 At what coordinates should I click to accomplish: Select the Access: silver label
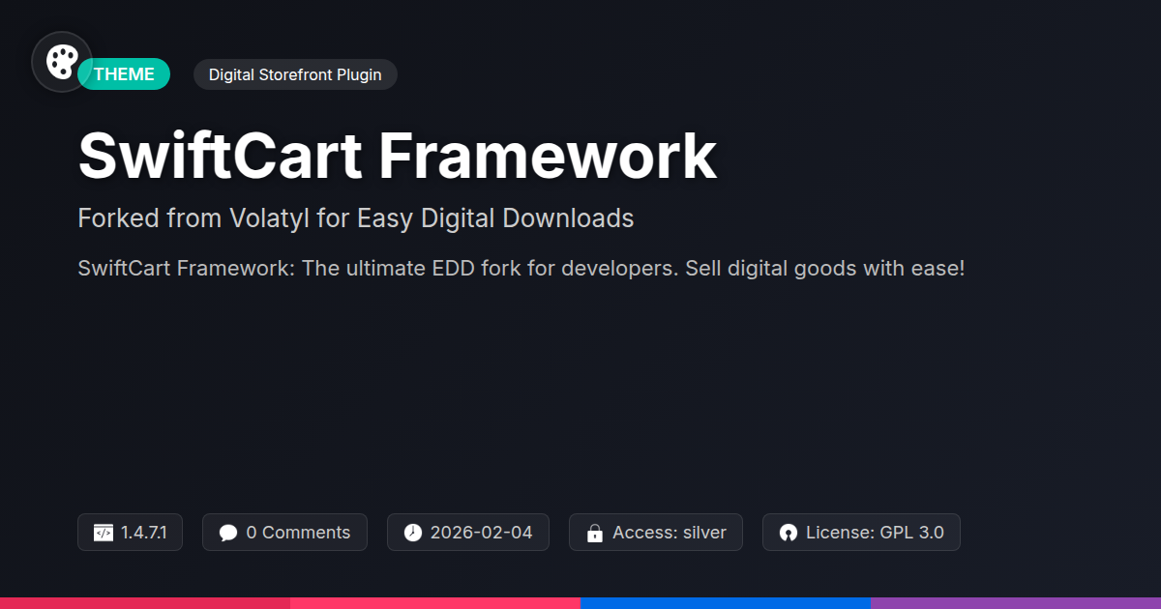670,533
